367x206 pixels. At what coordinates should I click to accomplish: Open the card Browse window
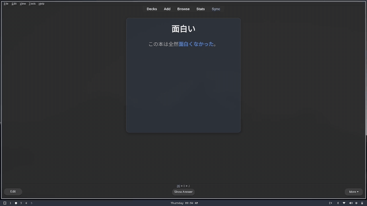pos(183,9)
